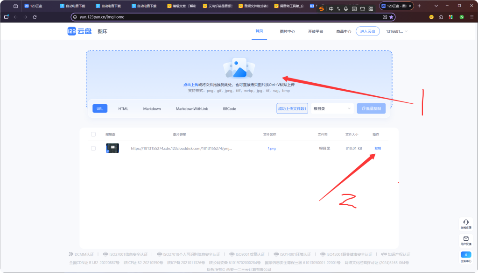Tick the checkbox for the 1.png row
The width and height of the screenshot is (478, 273).
pos(93,148)
